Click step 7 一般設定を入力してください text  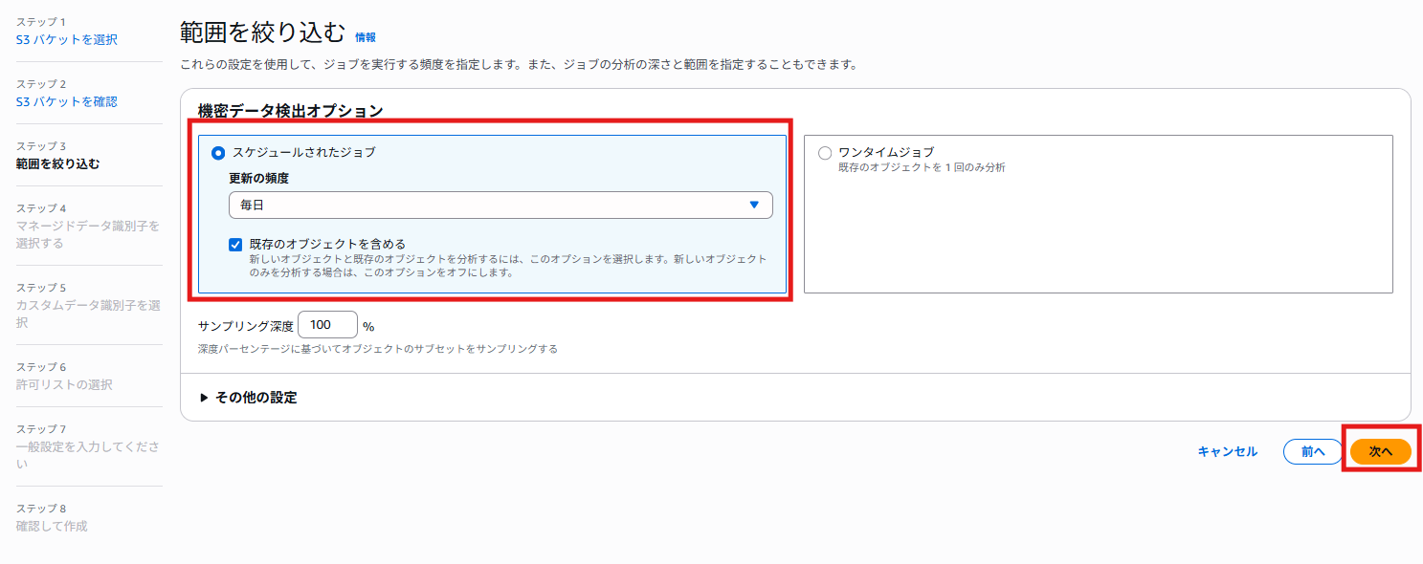[88, 455]
